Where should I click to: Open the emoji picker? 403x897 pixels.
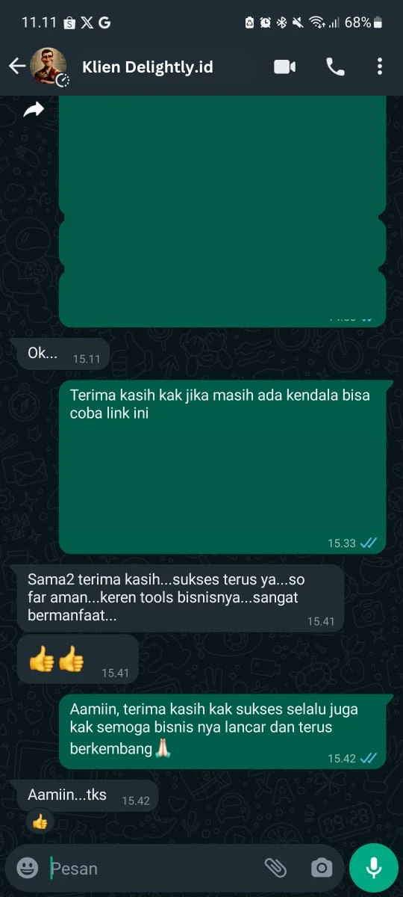[28, 867]
